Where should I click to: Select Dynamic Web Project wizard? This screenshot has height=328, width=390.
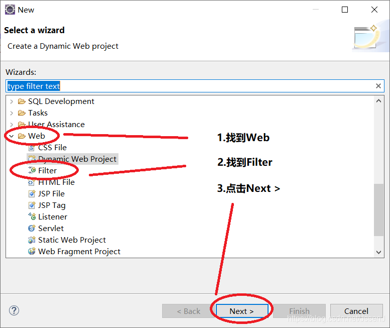tap(77, 159)
